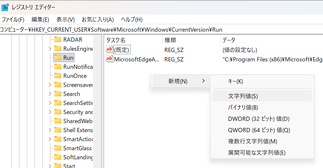
Task: Click the (値の設定なし) data cell
Action: point(240,50)
